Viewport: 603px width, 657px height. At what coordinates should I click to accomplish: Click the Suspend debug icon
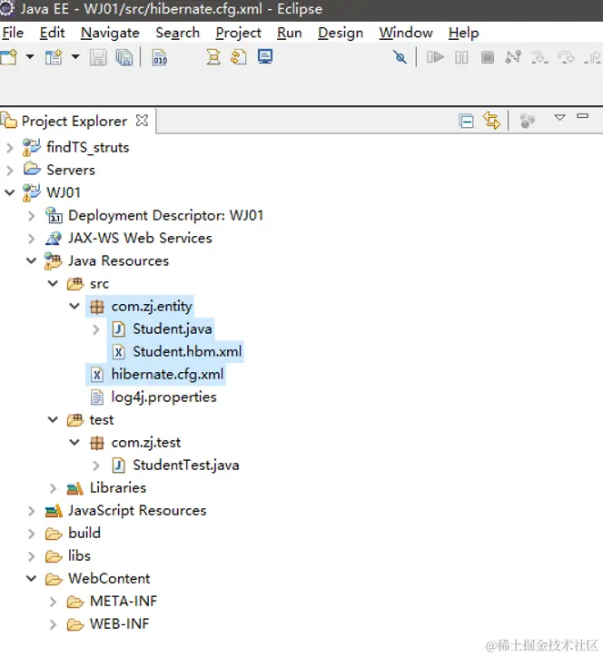pos(461,57)
